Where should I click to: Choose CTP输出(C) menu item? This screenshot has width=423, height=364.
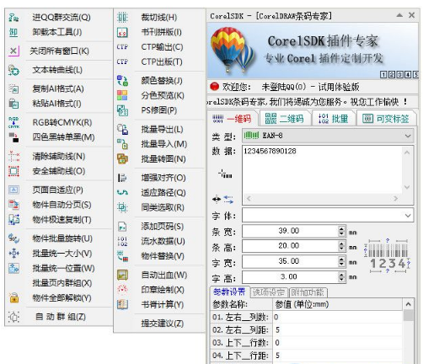click(x=162, y=47)
